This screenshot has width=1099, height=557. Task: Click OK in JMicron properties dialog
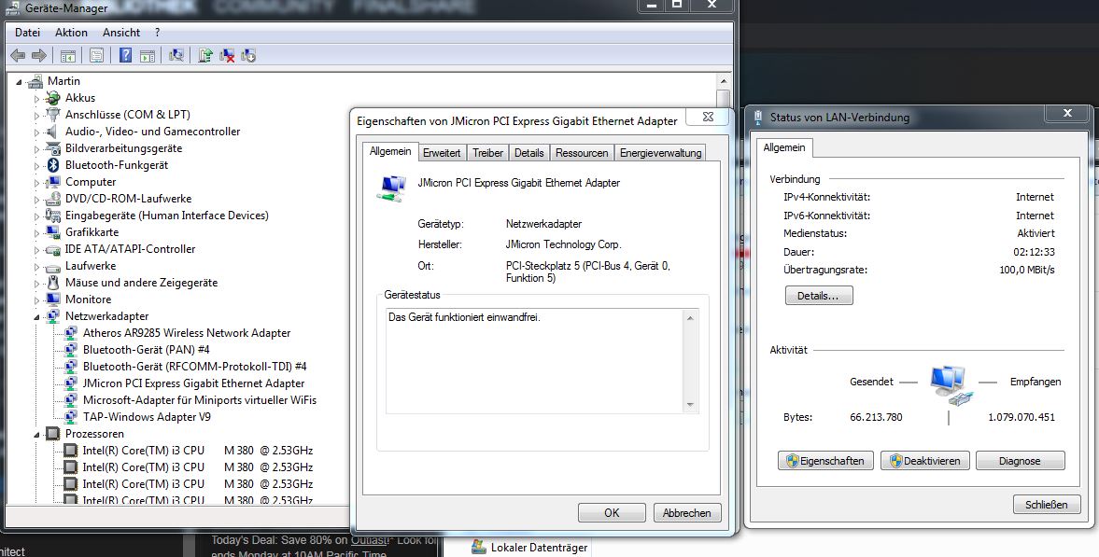pos(612,513)
